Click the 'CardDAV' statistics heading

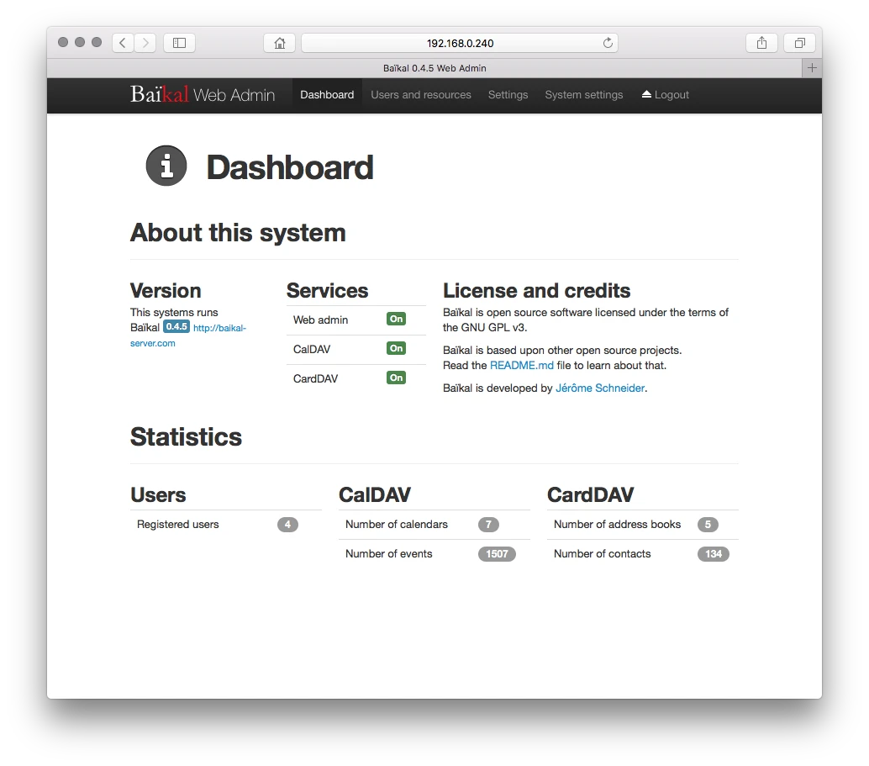pyautogui.click(x=590, y=494)
